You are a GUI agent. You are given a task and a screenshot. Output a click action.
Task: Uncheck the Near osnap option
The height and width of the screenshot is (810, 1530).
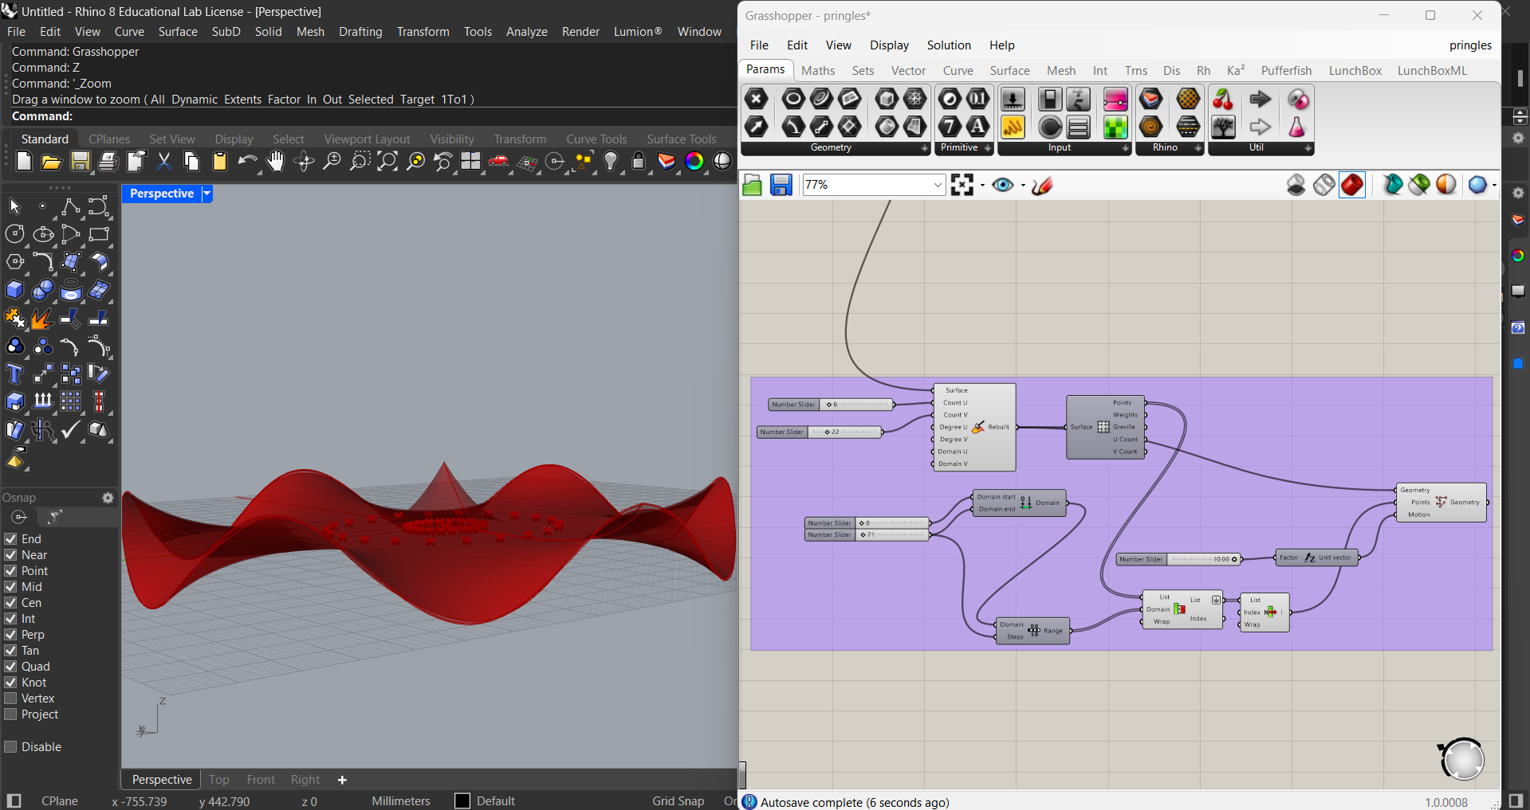point(11,555)
